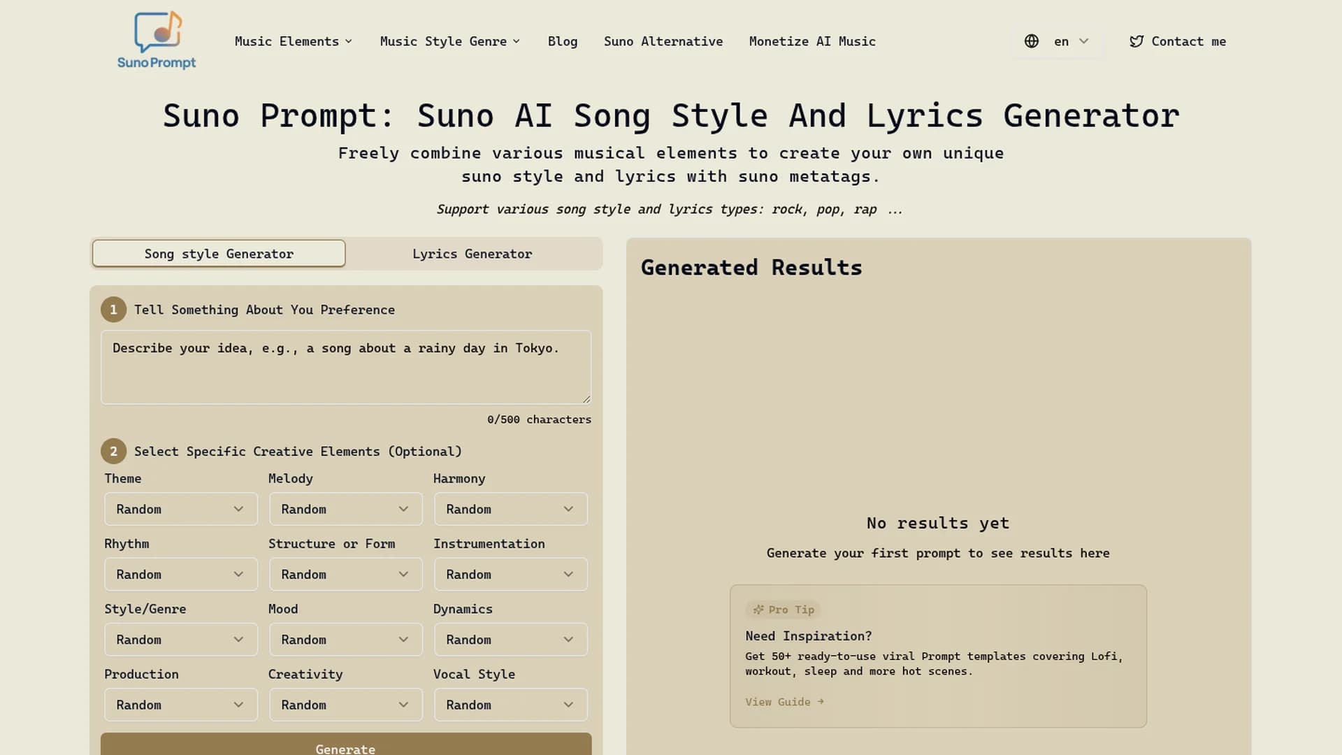The height and width of the screenshot is (755, 1342).
Task: Open the Theme dropdown
Action: coord(181,509)
